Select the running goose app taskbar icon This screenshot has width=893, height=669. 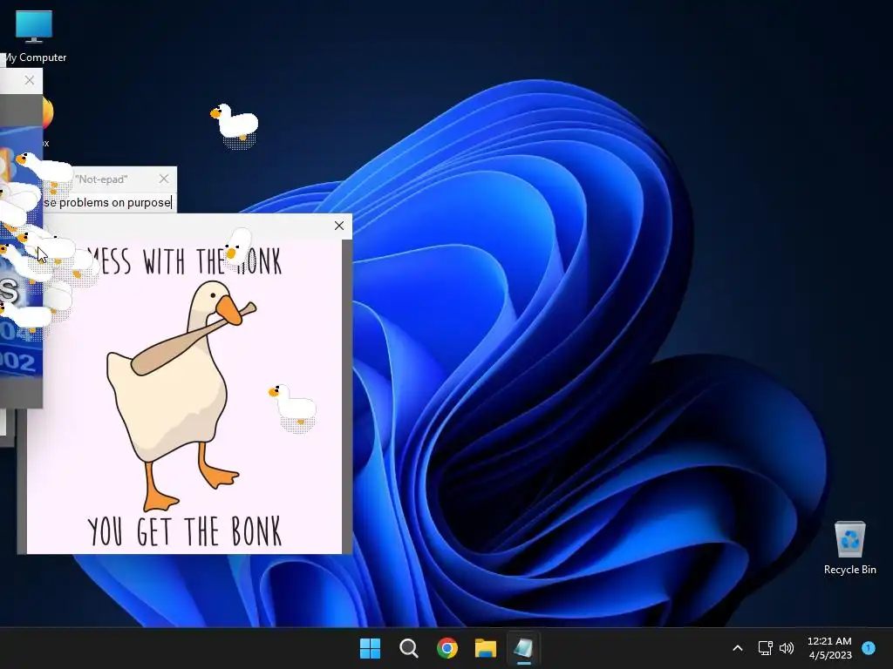coord(523,648)
